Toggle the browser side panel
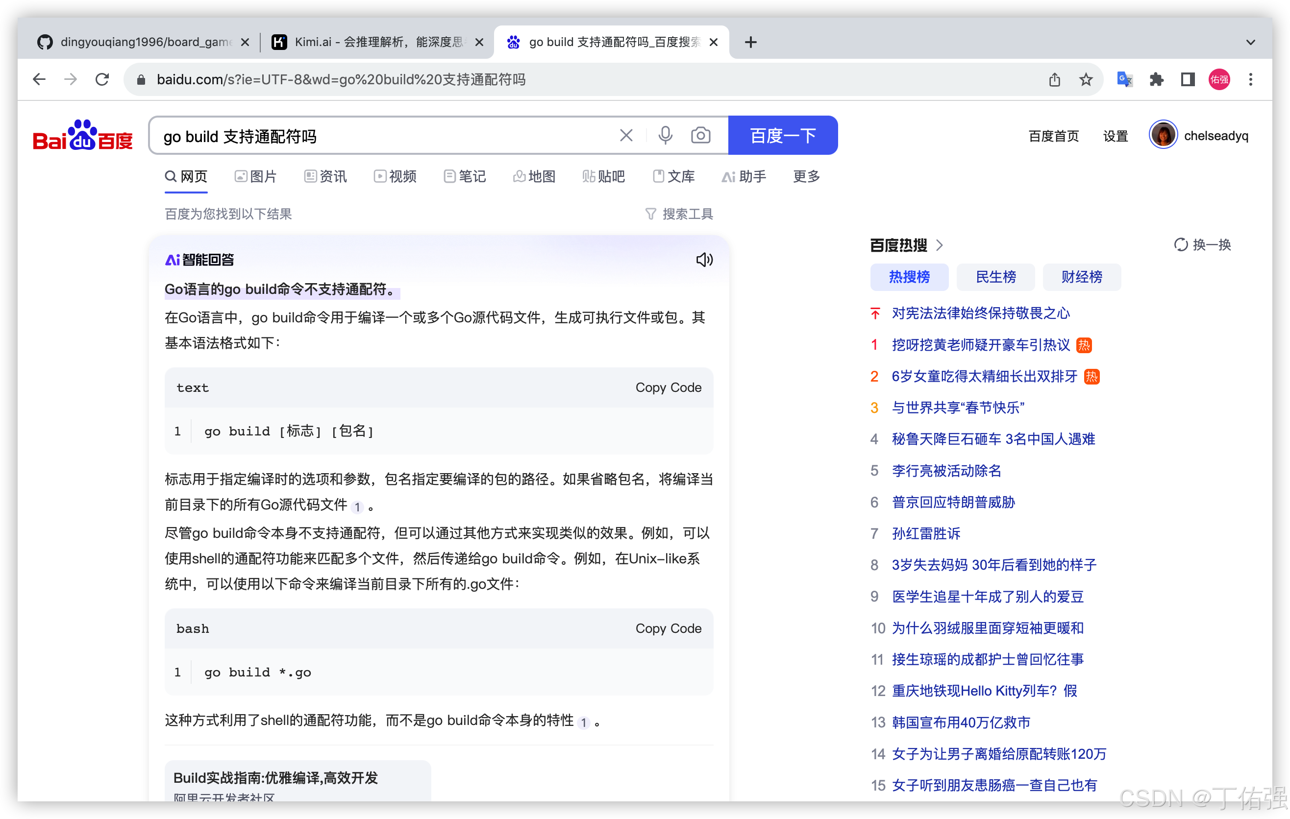1290x819 pixels. coord(1188,80)
